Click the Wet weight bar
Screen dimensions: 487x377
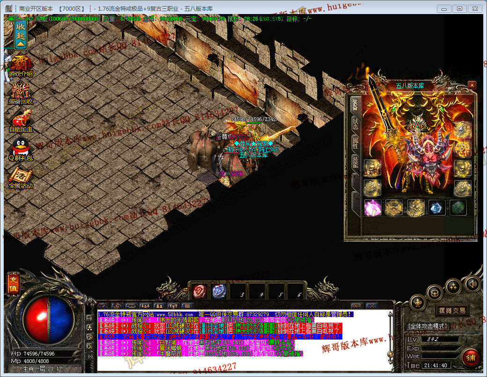point(440,356)
